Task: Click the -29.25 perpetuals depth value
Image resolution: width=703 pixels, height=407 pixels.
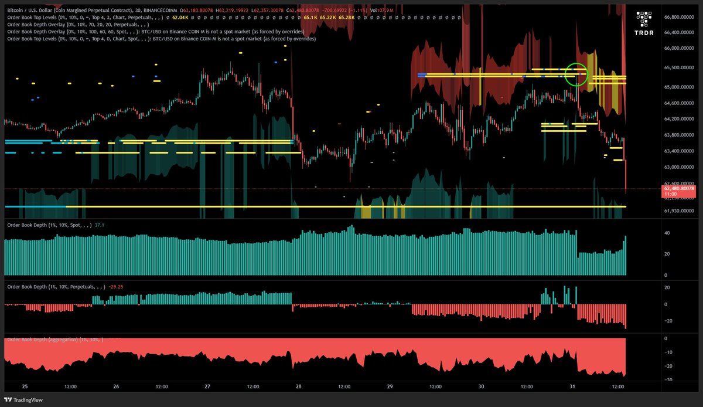Action: 115,287
